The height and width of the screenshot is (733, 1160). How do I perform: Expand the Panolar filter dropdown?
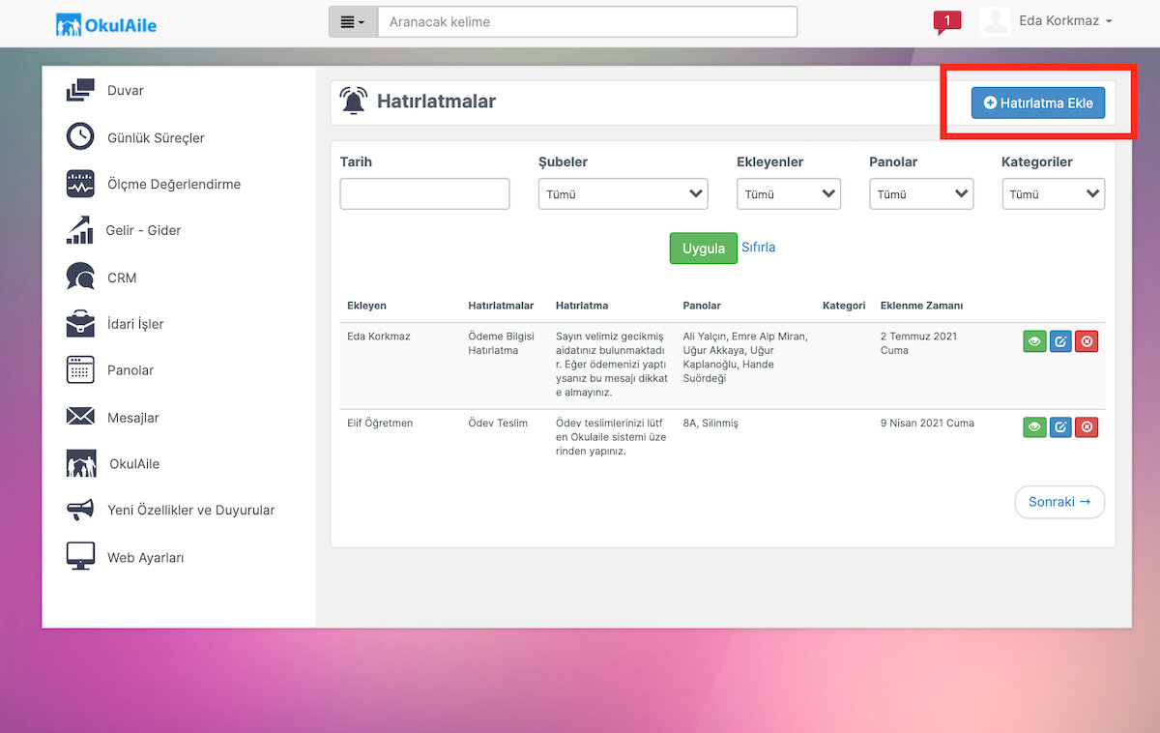point(921,194)
